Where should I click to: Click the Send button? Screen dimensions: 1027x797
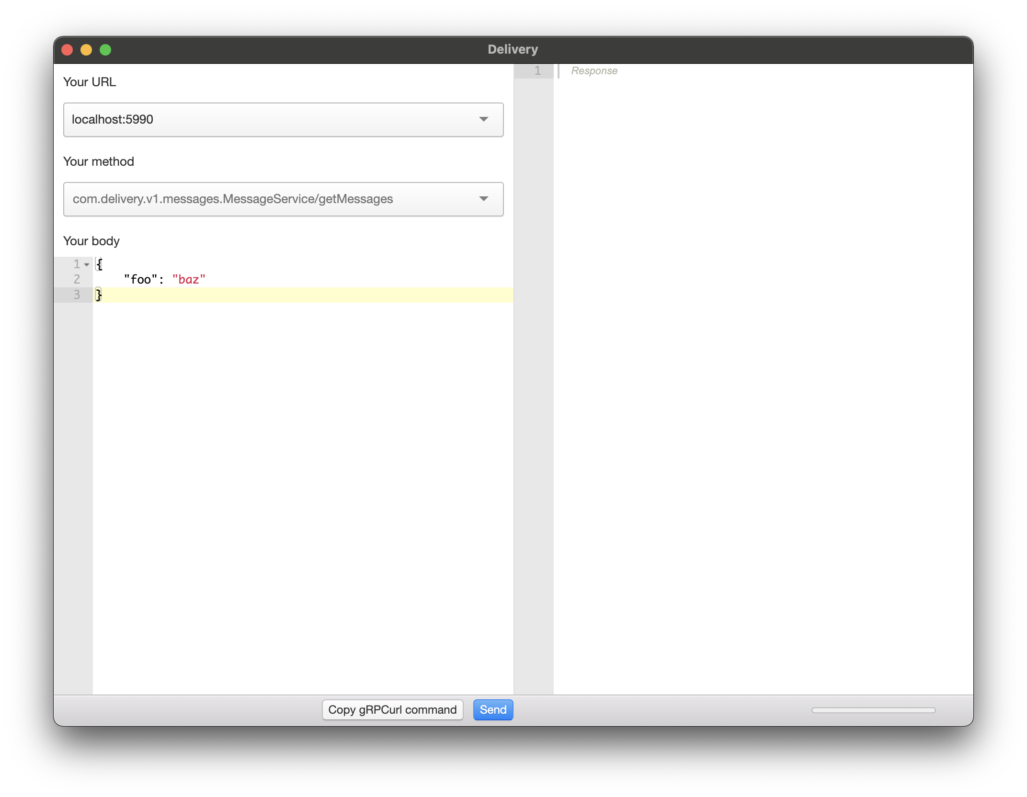(x=492, y=710)
